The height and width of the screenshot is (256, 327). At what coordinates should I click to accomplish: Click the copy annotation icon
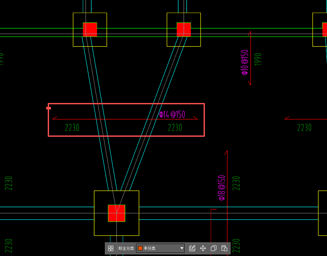(214, 248)
